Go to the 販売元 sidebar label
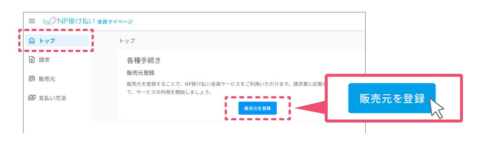The height and width of the screenshot is (146, 479). [x=47, y=79]
